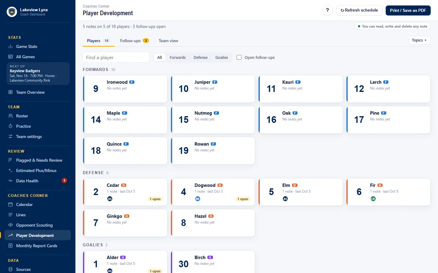Switch to the Follow-ups tab

click(x=134, y=41)
